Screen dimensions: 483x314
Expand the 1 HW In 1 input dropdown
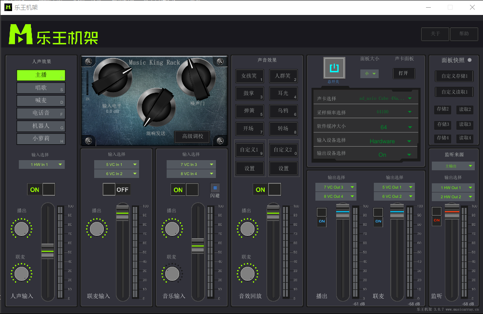click(x=42, y=164)
